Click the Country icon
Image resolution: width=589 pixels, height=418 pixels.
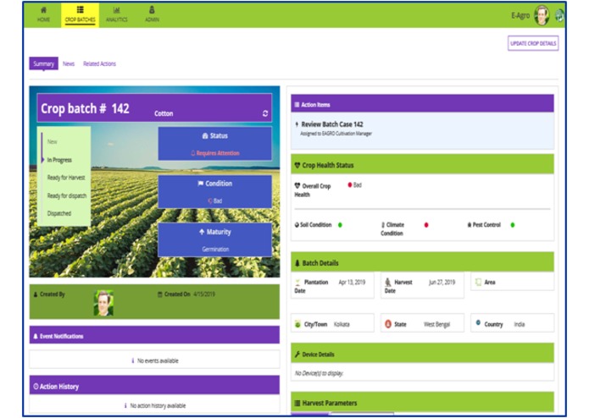pyautogui.click(x=478, y=322)
